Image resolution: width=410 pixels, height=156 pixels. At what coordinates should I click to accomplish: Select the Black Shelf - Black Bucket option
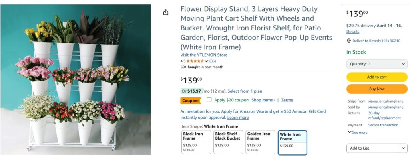228,142
